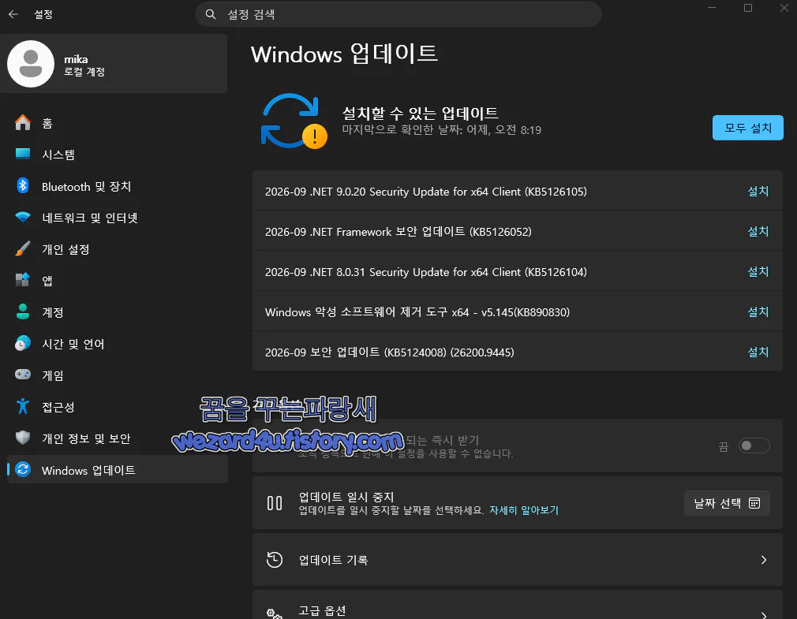Install KB5126104 .NET 8.0.31 update
The image size is (797, 619).
(758, 271)
